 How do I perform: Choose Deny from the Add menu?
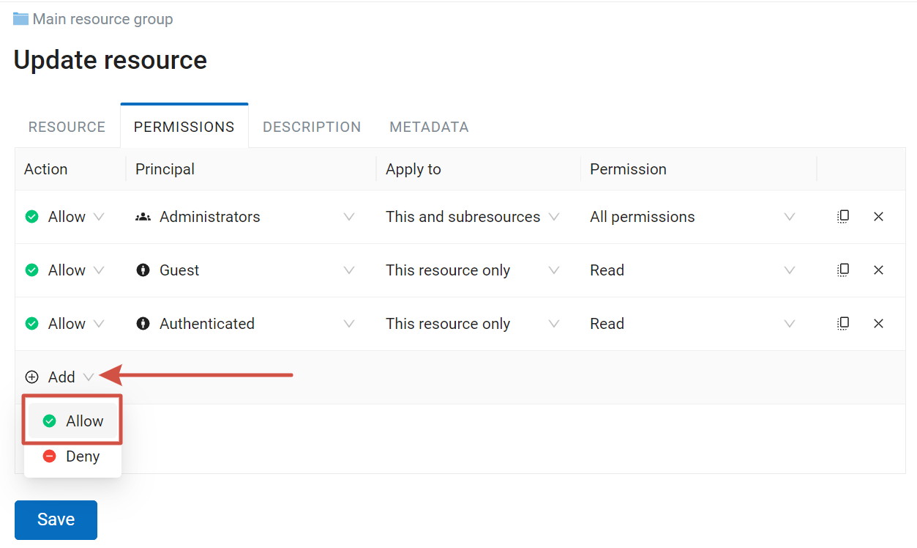(x=73, y=456)
